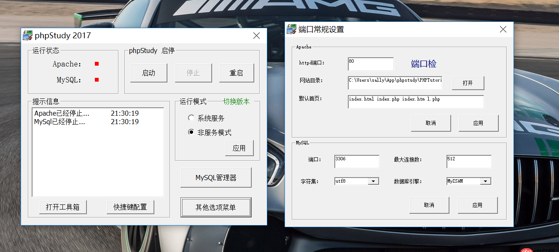The image size is (559, 252).
Task: Select the 系统服务 run mode
Action: click(191, 118)
